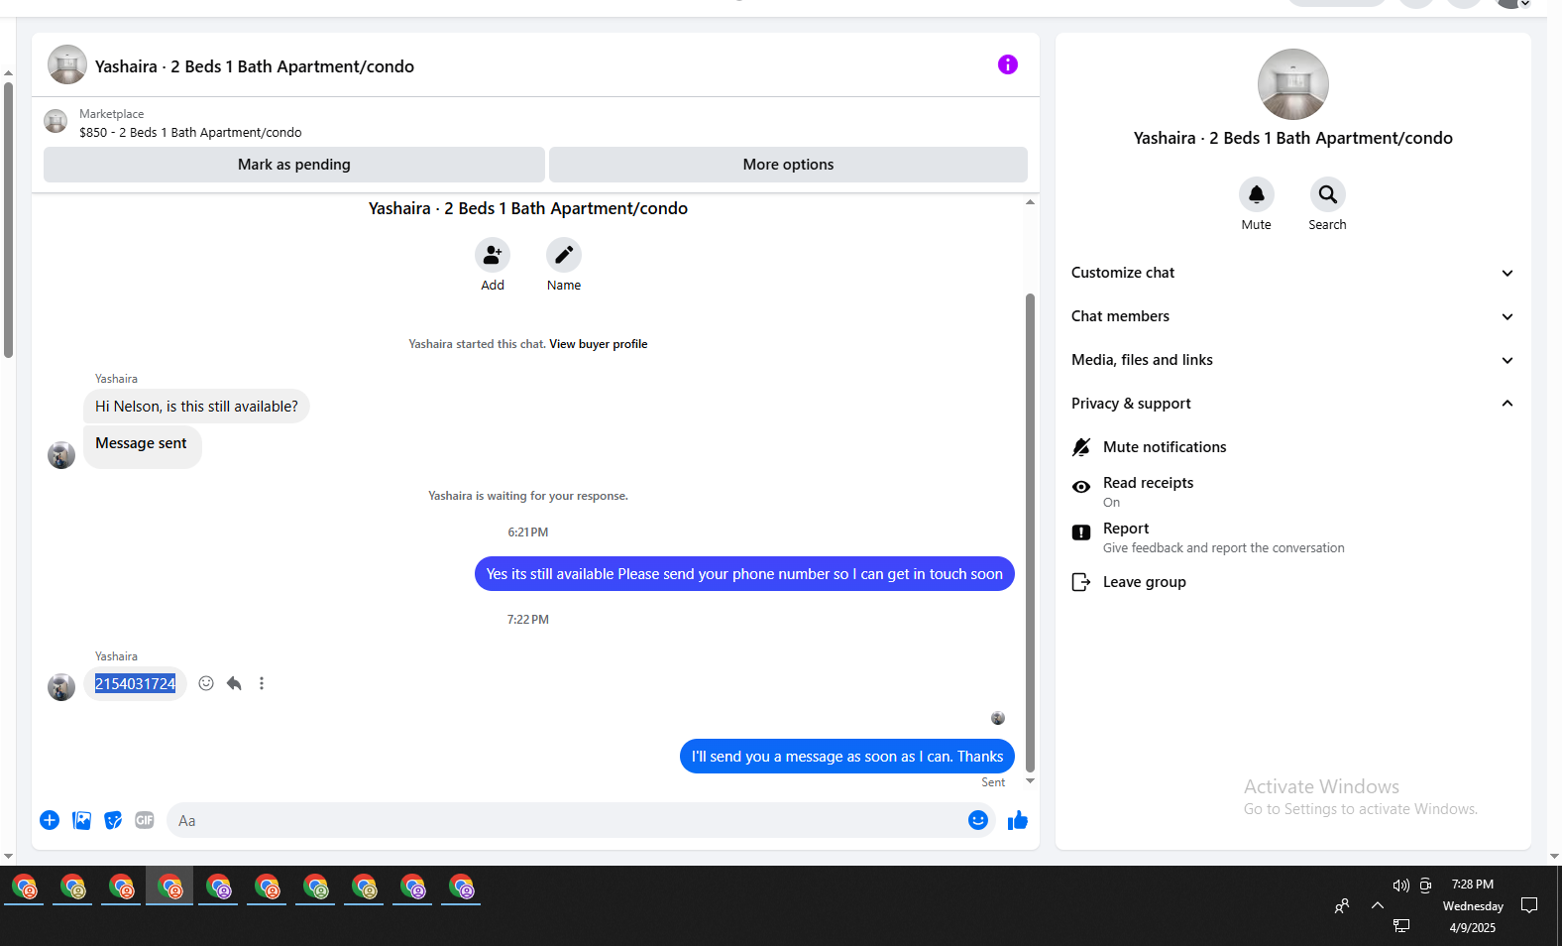1562x946 pixels.
Task: Choose a sticker icon in composer
Action: tap(113, 820)
